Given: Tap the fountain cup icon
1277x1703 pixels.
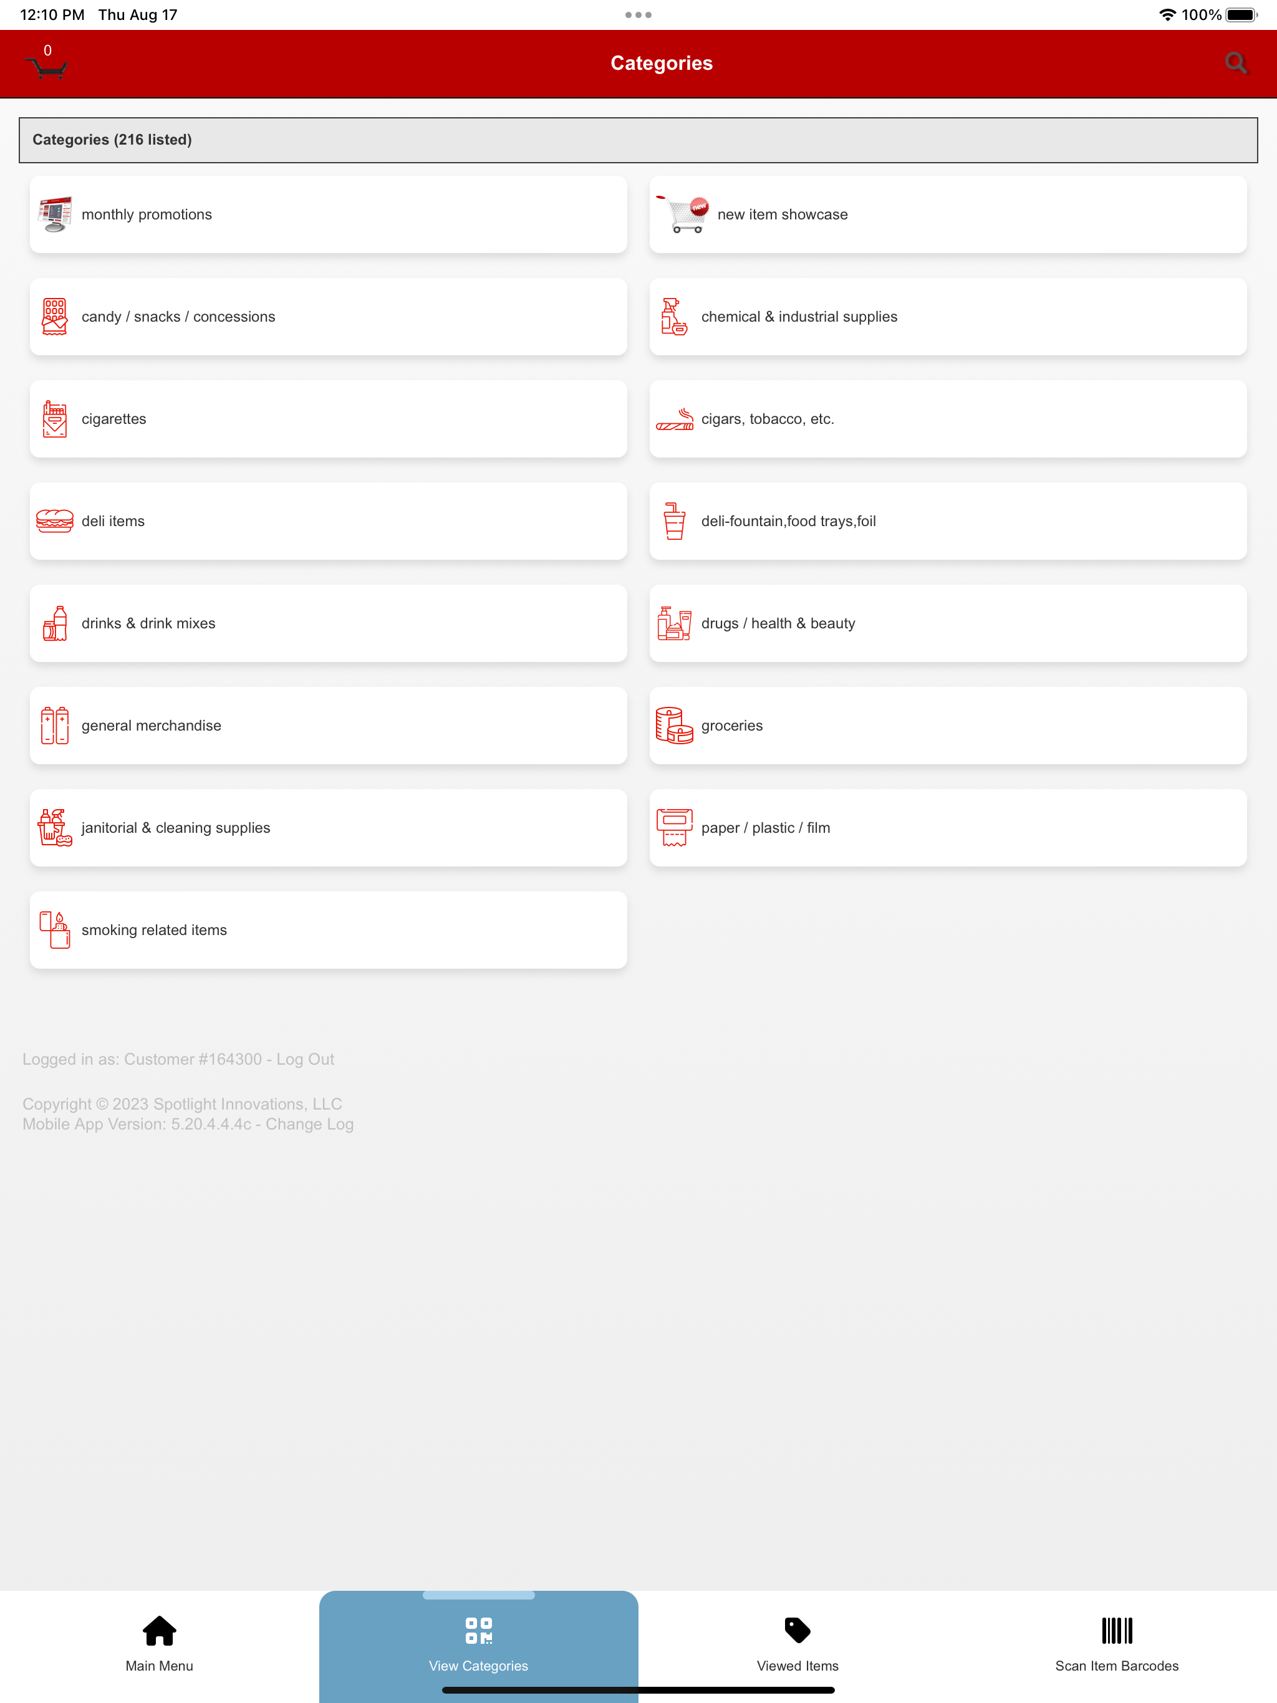Looking at the screenshot, I should tap(675, 521).
